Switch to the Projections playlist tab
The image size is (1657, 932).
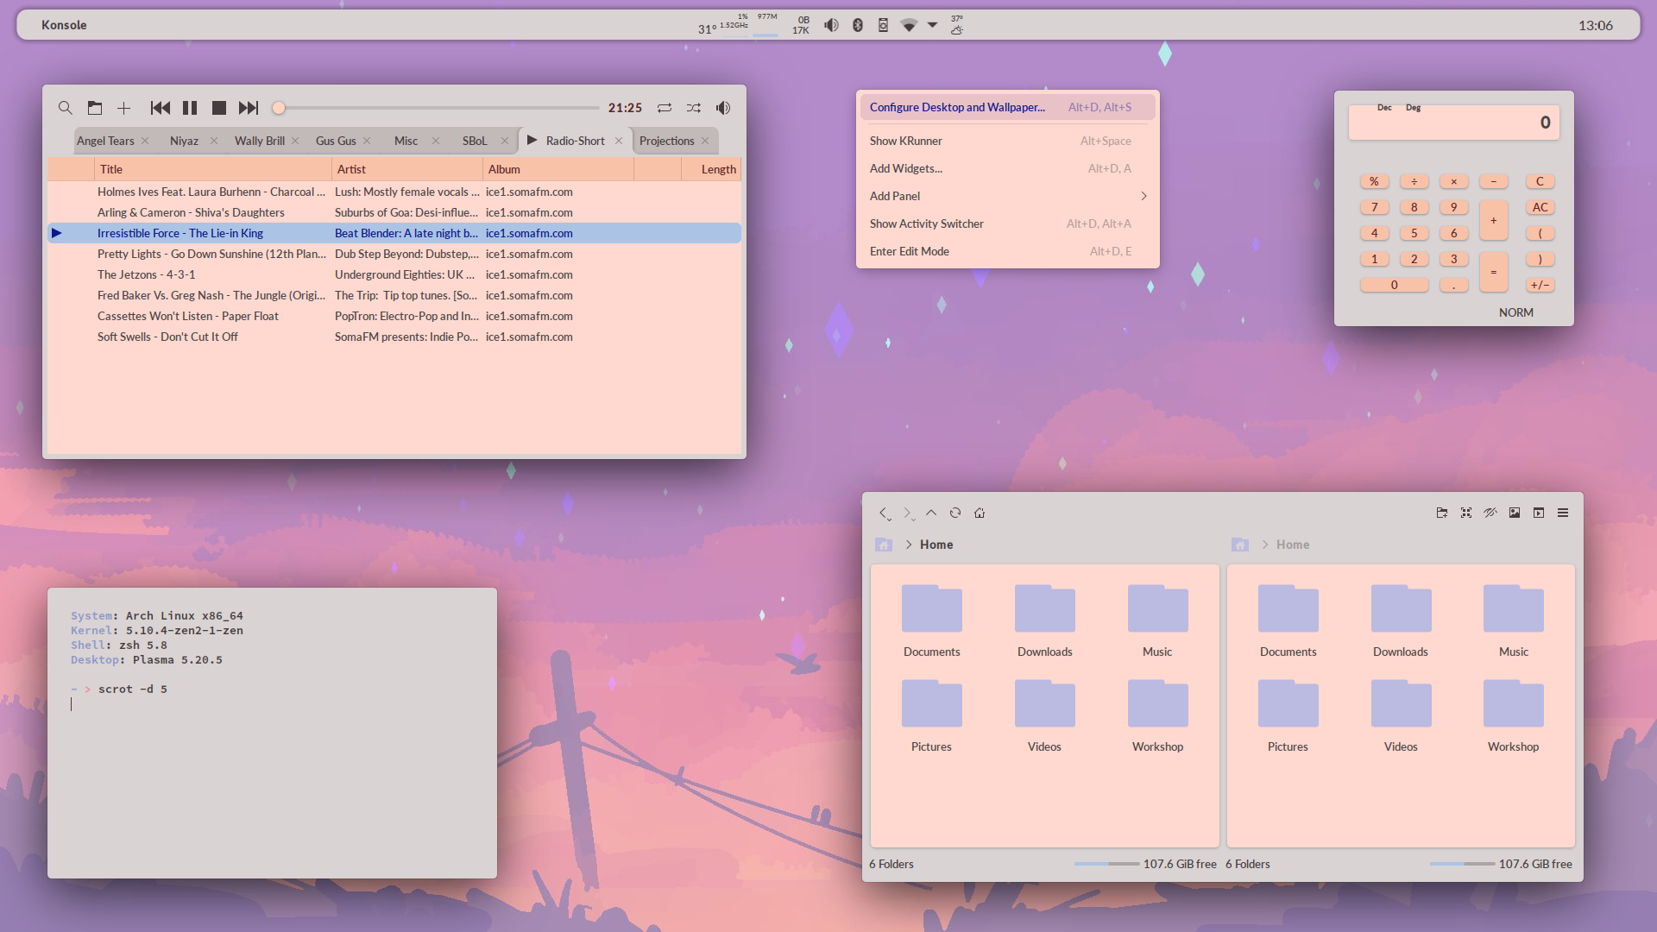pyautogui.click(x=666, y=141)
